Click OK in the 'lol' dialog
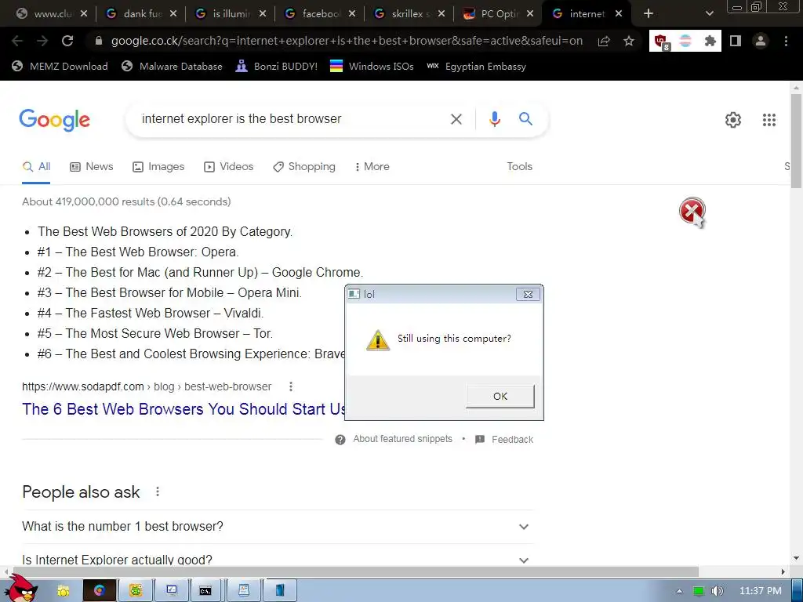 pyautogui.click(x=500, y=397)
